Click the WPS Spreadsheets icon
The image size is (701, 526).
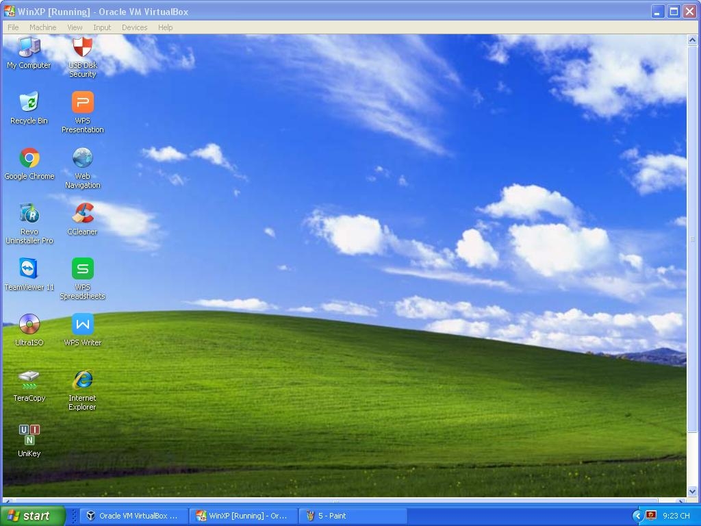[82, 269]
